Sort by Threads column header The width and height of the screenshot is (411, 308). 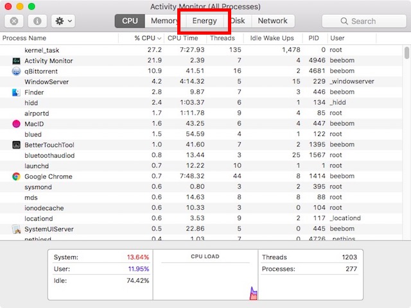point(225,38)
